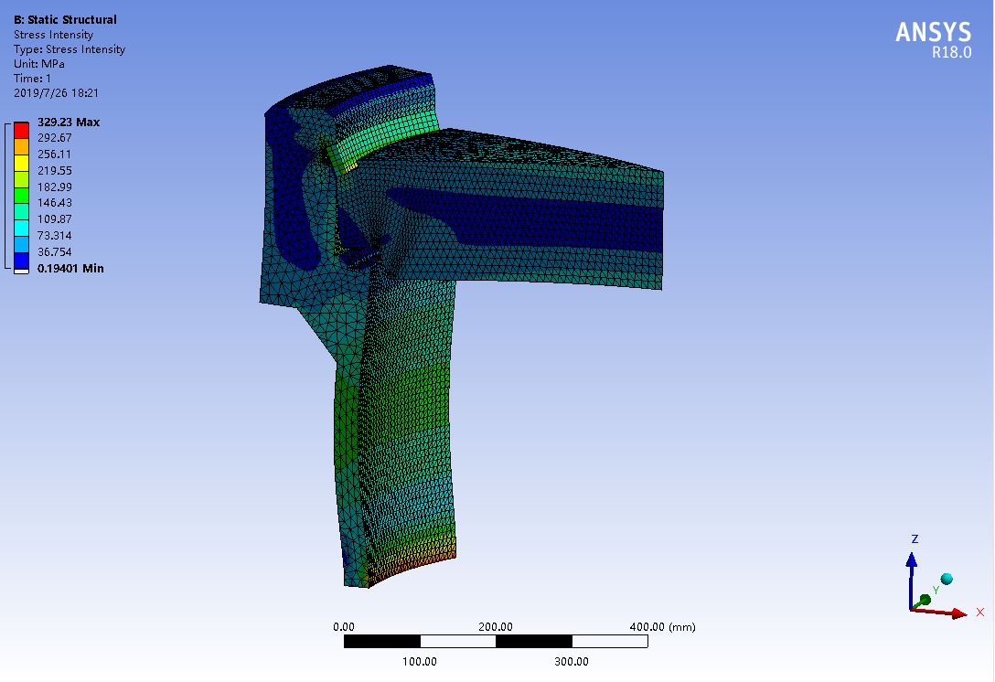Click the cyan isometric view ball on triad
The height and width of the screenshot is (682, 995).
[x=947, y=579]
